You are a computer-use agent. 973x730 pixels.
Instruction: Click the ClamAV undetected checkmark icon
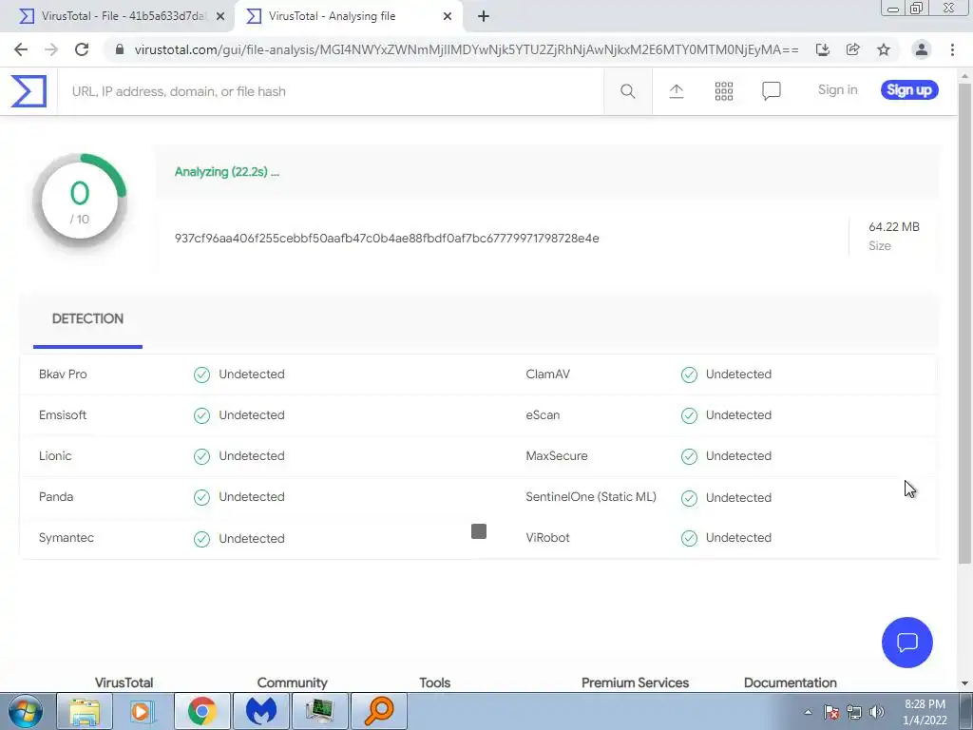pyautogui.click(x=689, y=375)
